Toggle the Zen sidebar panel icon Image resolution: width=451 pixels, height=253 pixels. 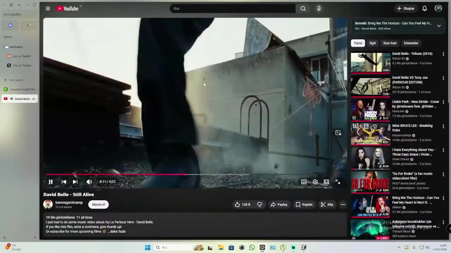point(11,5)
